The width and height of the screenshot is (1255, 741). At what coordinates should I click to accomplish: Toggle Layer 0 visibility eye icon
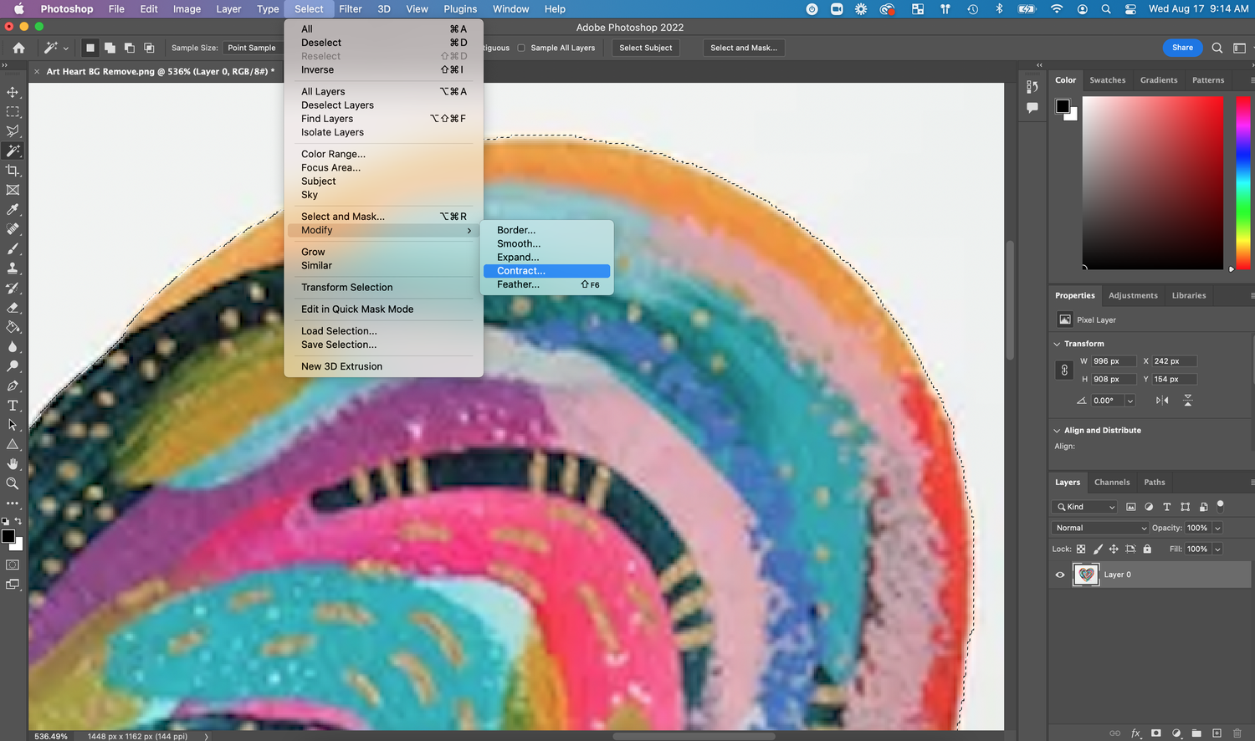coord(1060,575)
